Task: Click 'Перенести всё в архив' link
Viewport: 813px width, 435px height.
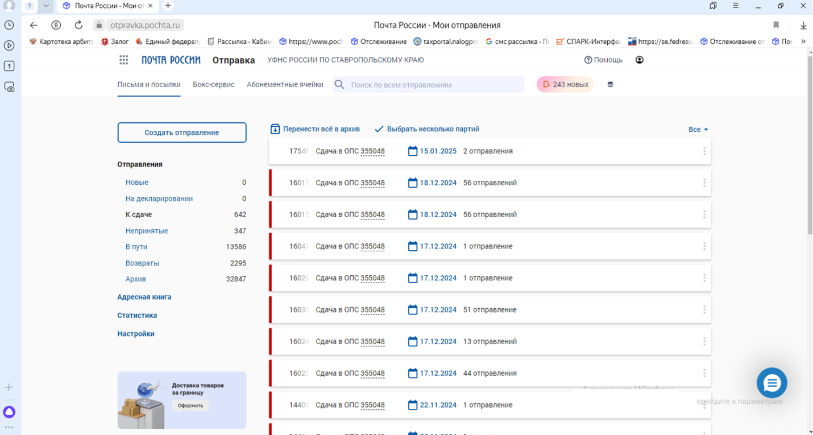Action: (x=315, y=129)
